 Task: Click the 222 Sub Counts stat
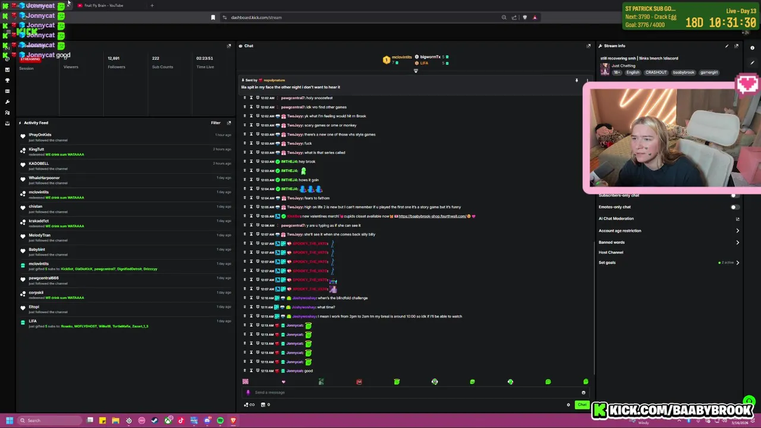coord(162,62)
